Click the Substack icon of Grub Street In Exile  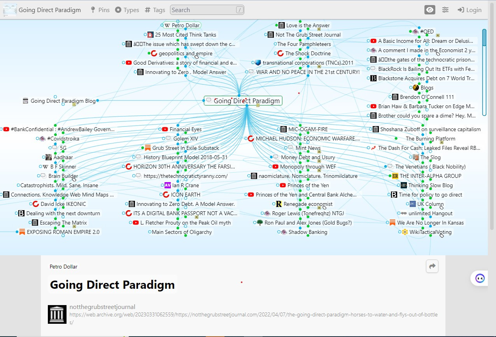(147, 148)
